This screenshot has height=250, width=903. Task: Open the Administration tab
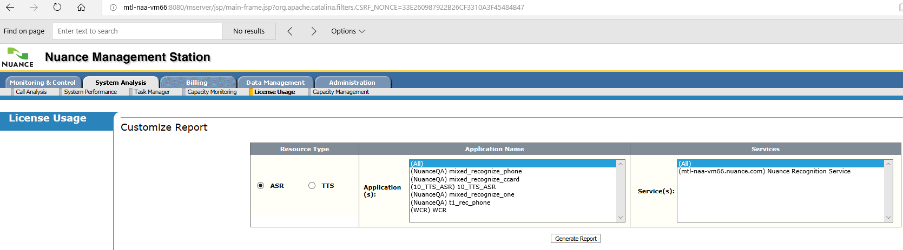point(352,83)
